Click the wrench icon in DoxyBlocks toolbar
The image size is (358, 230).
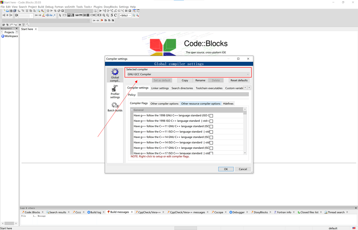pos(27,25)
